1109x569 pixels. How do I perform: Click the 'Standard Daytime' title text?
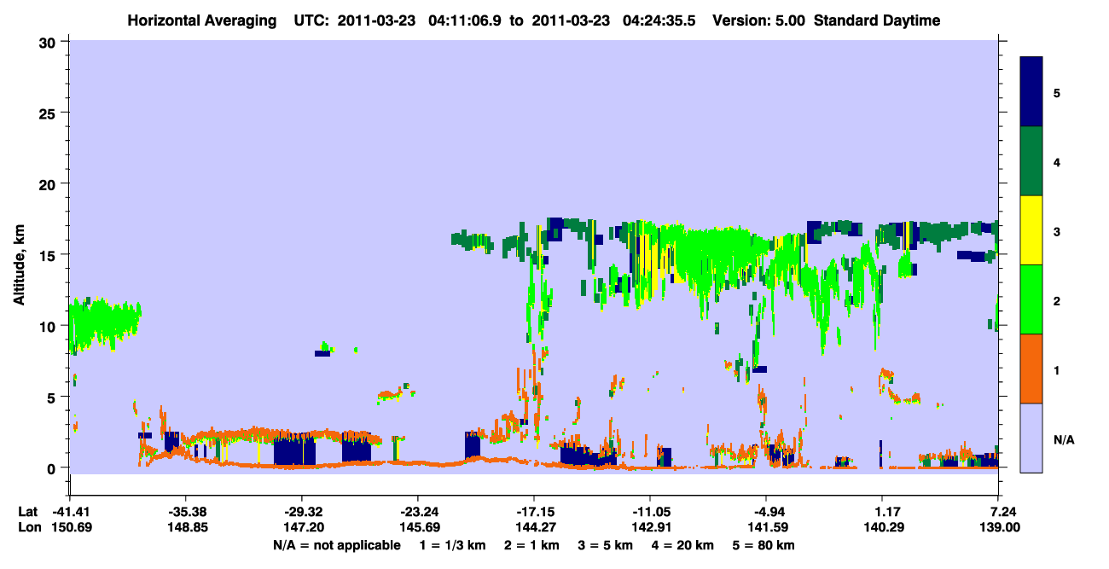[877, 20]
